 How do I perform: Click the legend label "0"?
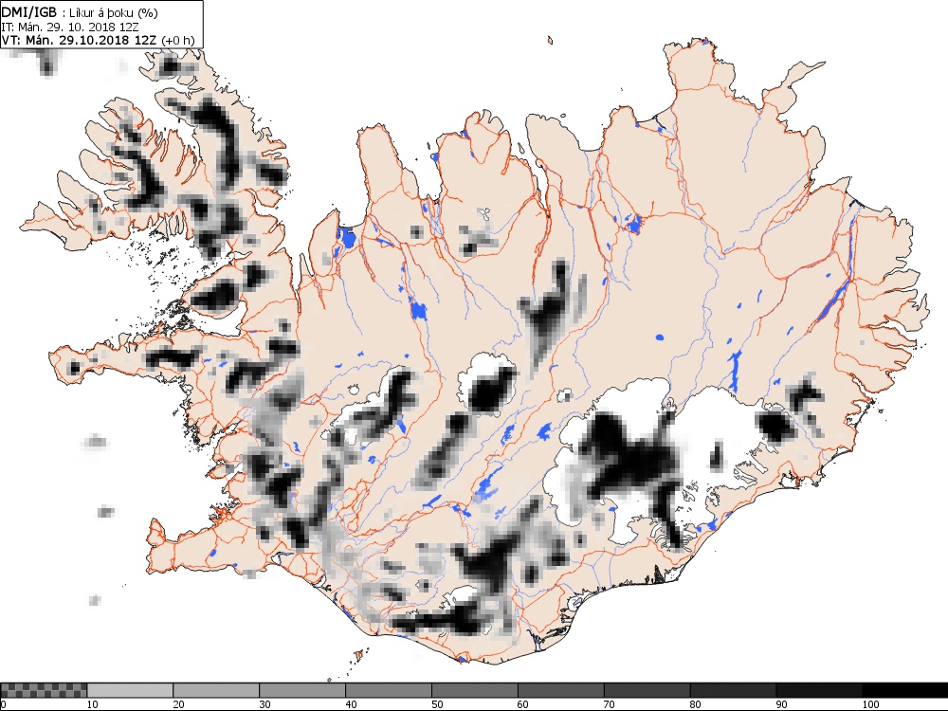pos(3,704)
